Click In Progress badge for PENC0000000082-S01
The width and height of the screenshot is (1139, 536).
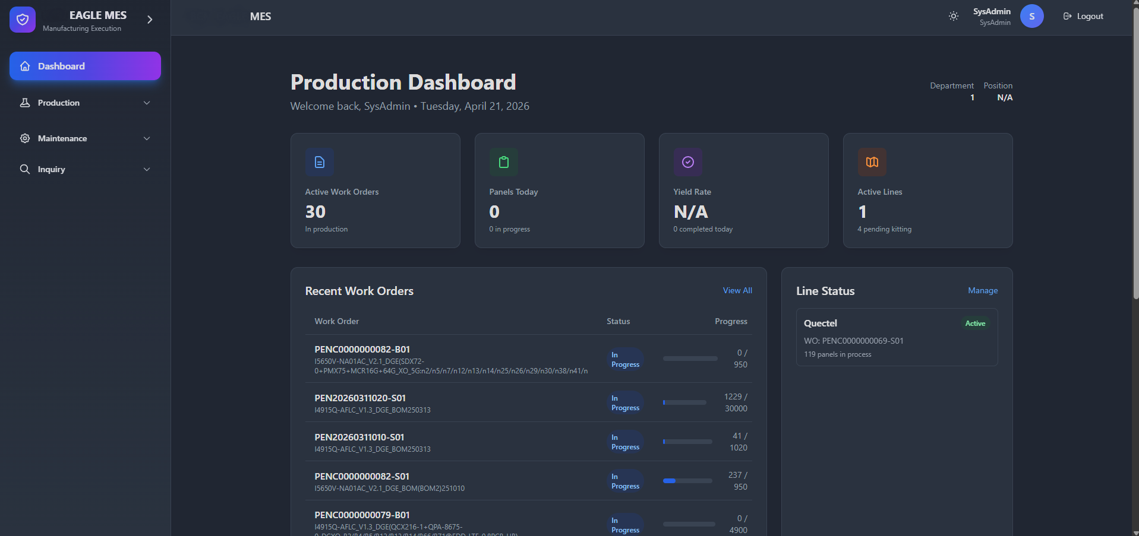pos(626,481)
